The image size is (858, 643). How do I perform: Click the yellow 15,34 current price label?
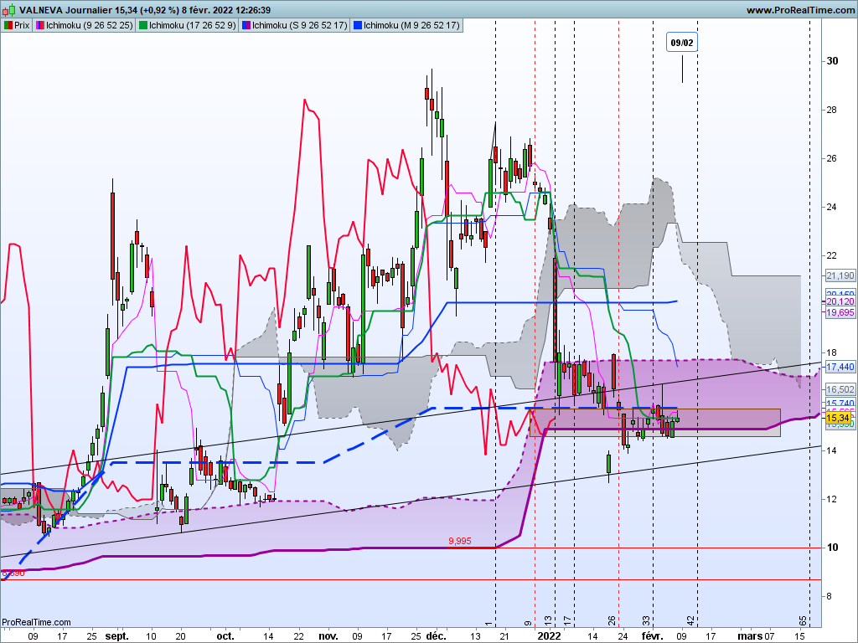[838, 419]
